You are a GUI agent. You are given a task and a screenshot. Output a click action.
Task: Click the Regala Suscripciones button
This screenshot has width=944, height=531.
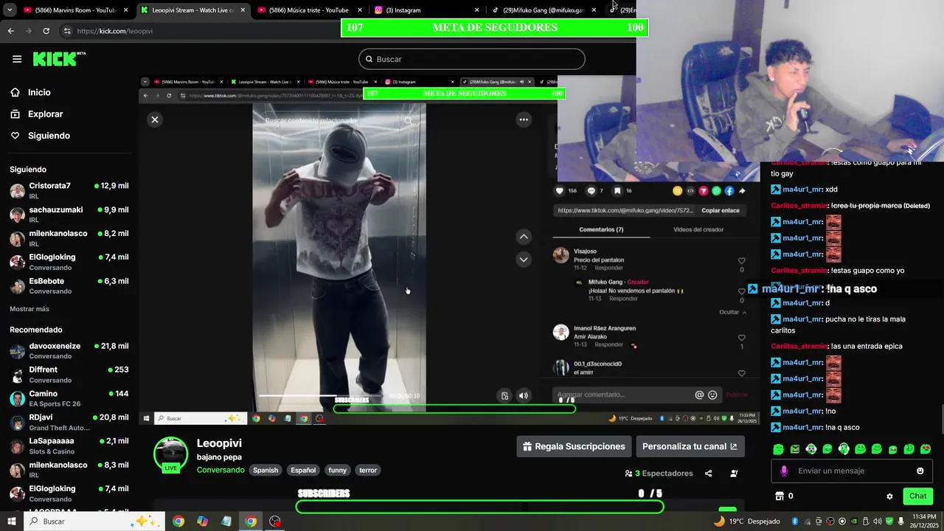[x=574, y=446]
